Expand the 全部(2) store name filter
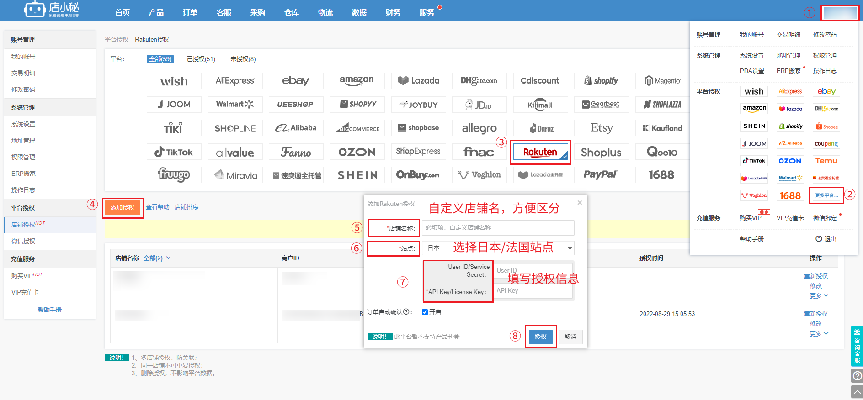 (157, 258)
